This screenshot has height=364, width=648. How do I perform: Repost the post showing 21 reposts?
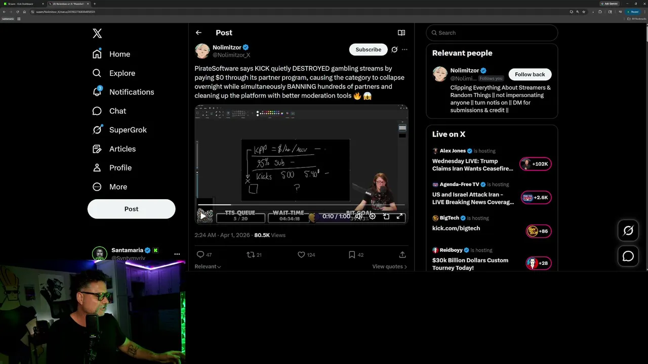coord(254,255)
